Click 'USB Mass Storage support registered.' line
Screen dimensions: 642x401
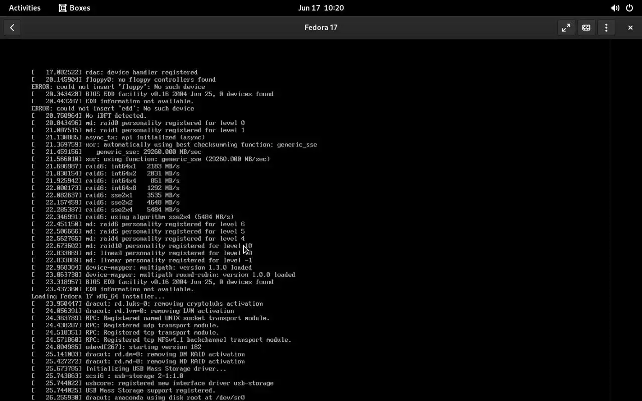[x=123, y=390]
